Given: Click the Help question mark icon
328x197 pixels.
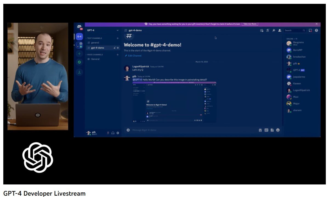Looking at the screenshot, I should pyautogui.click(x=316, y=31).
